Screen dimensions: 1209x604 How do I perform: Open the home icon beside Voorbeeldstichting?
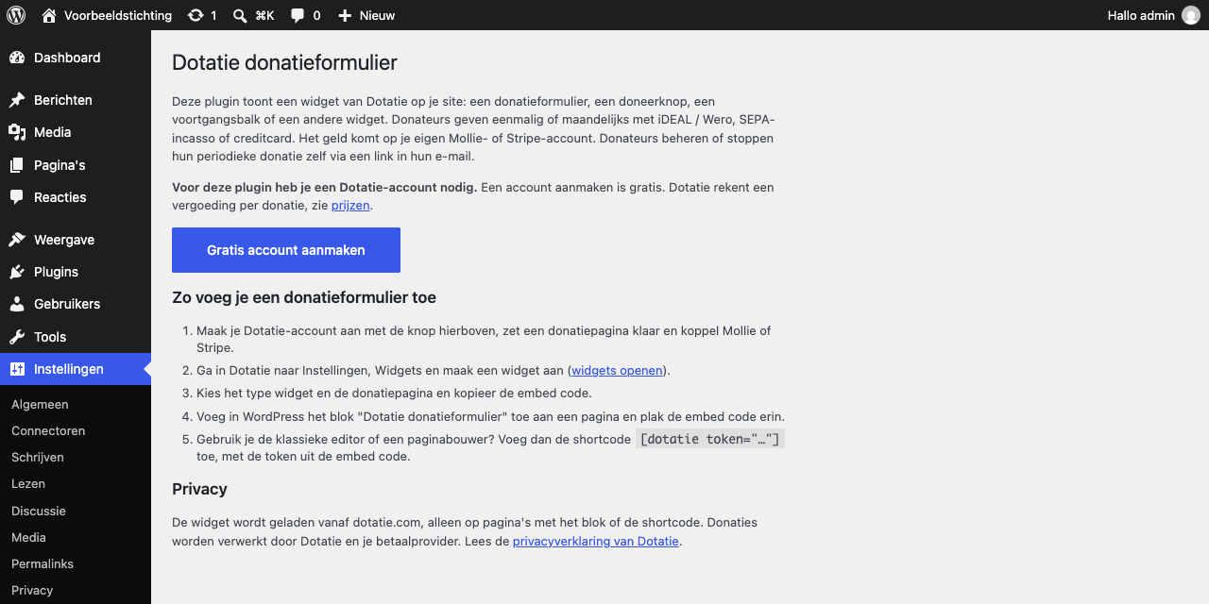click(x=49, y=15)
